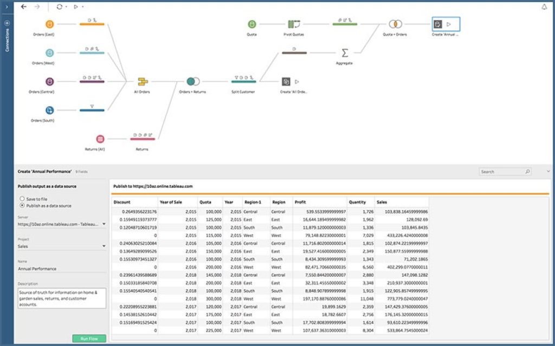Click the Description text box
Viewport: 555px width, 346px height.
(x=62, y=298)
